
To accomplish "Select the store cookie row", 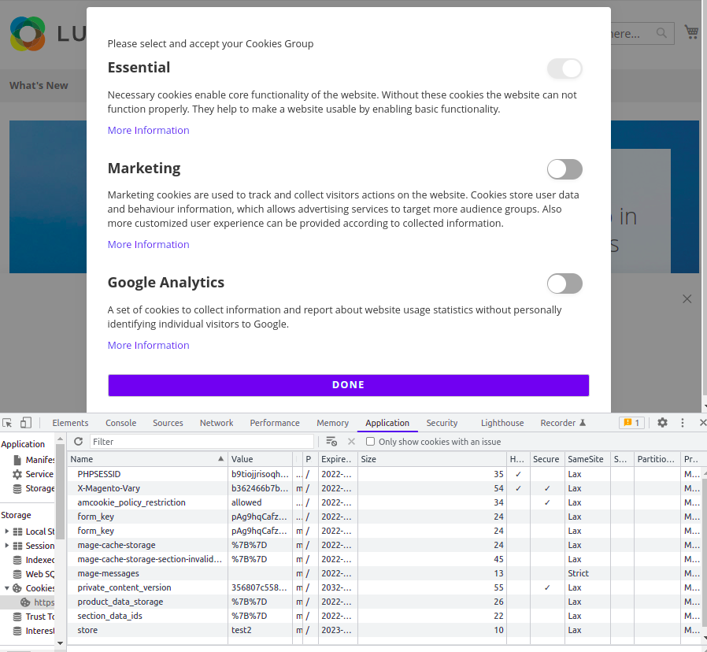I will [x=385, y=630].
